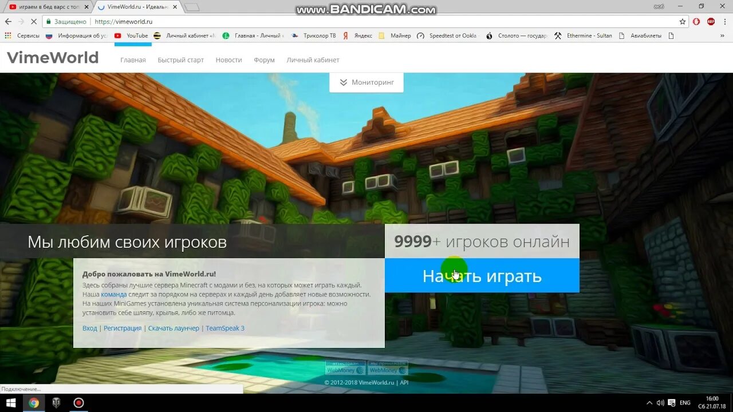The width and height of the screenshot is (733, 412).
Task: Click the 9999+ игроков онлайн counter
Action: (482, 241)
